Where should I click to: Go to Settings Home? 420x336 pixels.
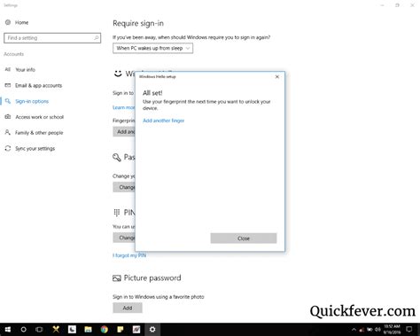coord(17,22)
